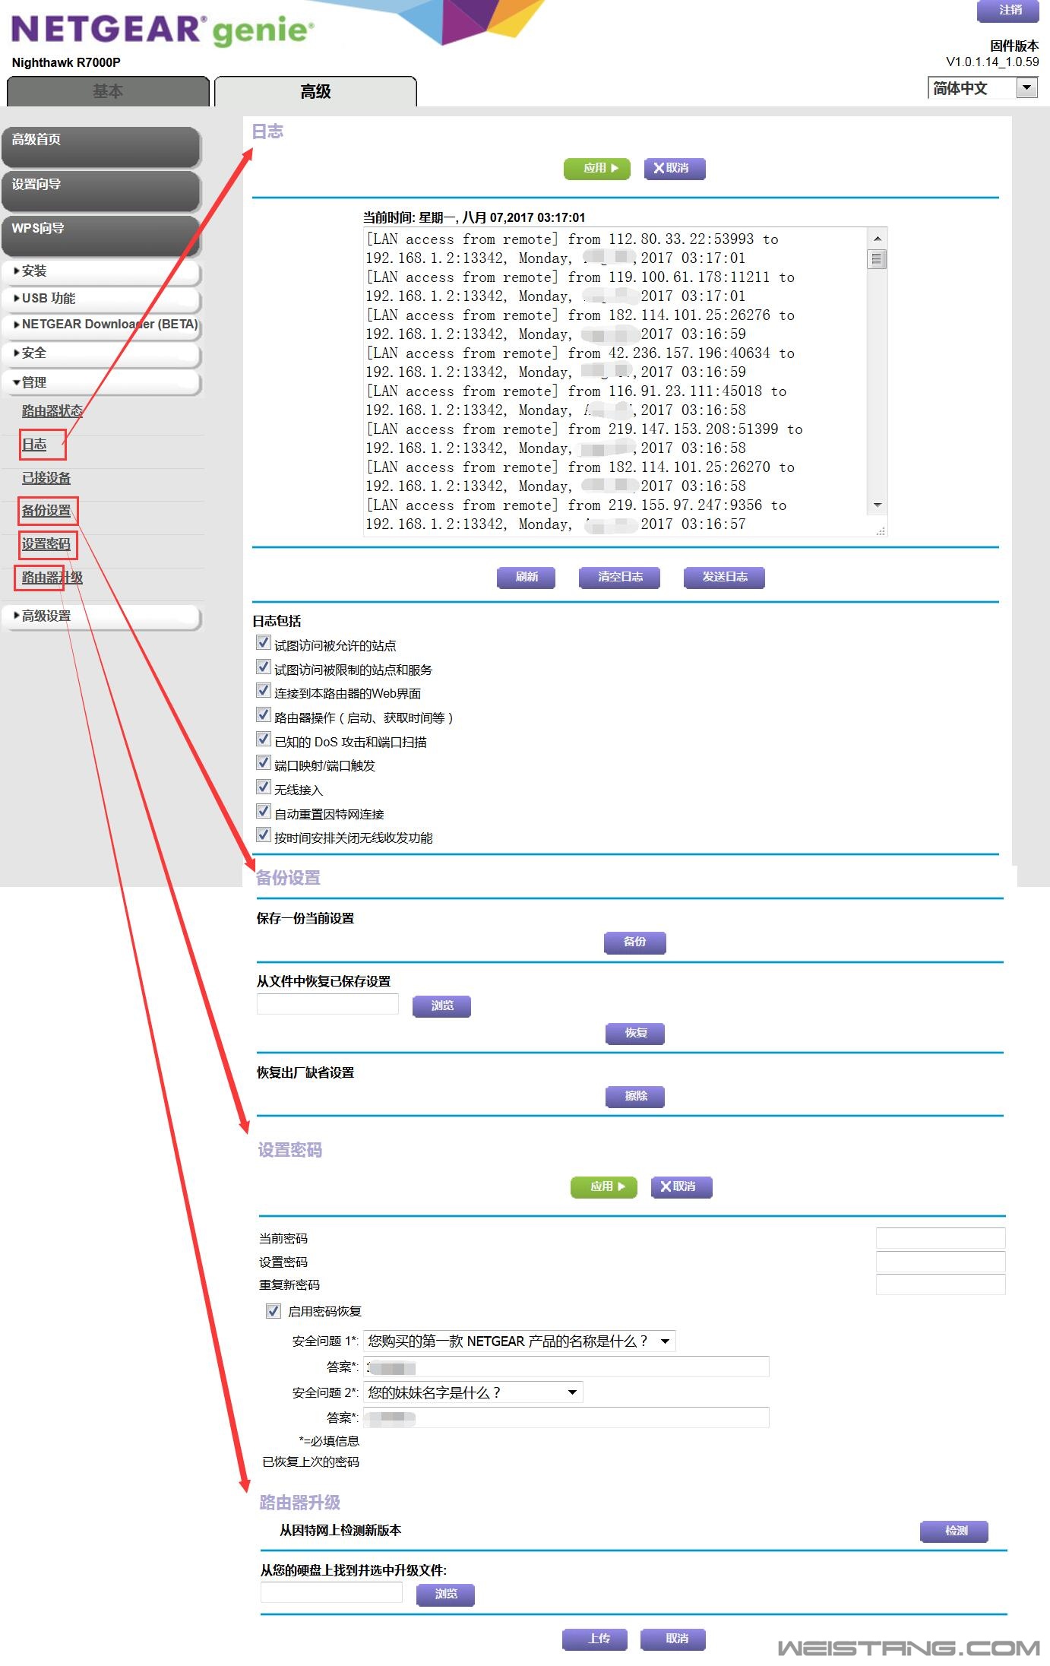1050x1666 pixels.
Task: Click 取消 in the 设置密码 section
Action: [682, 1187]
